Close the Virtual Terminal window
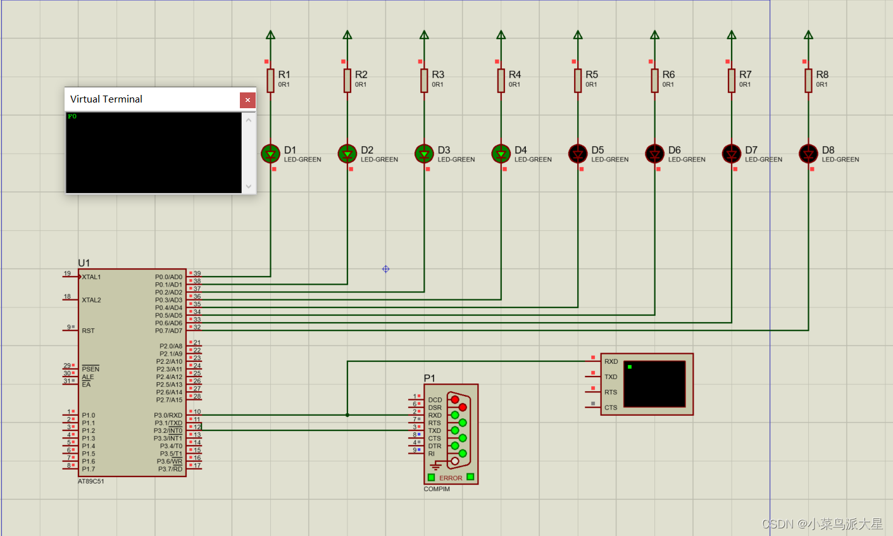Viewport: 893px width, 536px height. coord(247,100)
